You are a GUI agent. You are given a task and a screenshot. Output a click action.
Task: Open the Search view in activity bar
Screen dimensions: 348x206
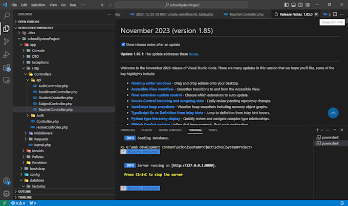pyautogui.click(x=7, y=15)
